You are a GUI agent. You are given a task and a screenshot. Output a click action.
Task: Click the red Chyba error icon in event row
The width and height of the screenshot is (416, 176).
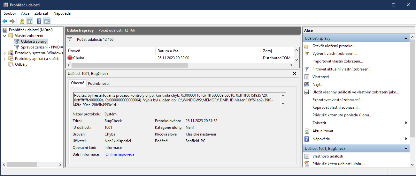point(70,58)
